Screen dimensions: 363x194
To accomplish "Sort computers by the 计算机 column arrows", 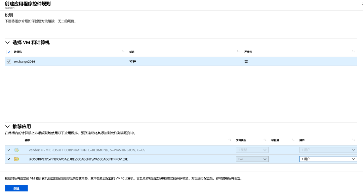I will pos(123,52).
